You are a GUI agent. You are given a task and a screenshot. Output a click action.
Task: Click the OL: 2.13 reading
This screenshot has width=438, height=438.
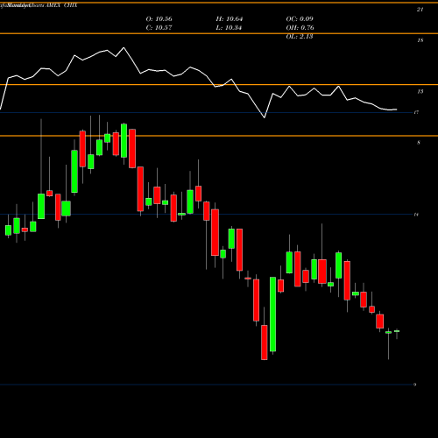click(x=300, y=36)
